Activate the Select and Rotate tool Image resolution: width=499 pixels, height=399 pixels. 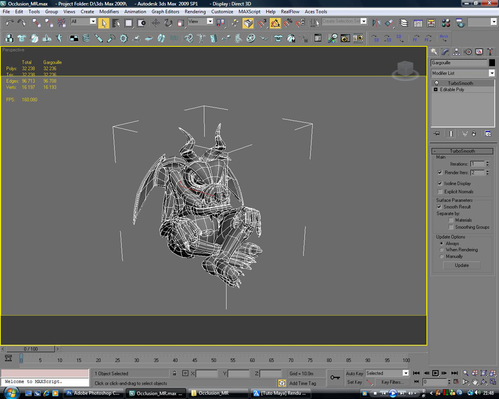[168, 23]
